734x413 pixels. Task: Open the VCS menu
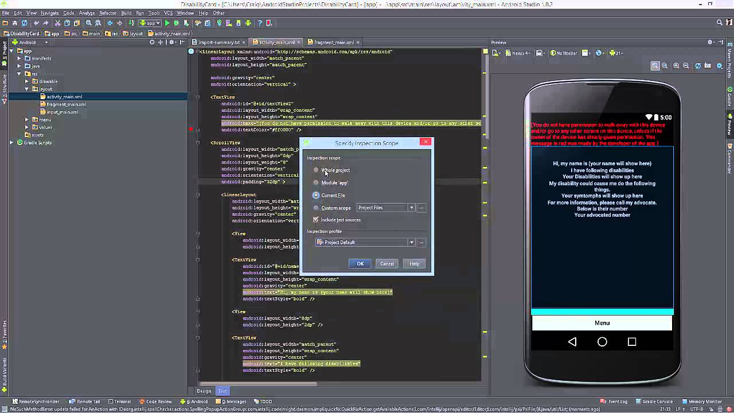pos(168,13)
